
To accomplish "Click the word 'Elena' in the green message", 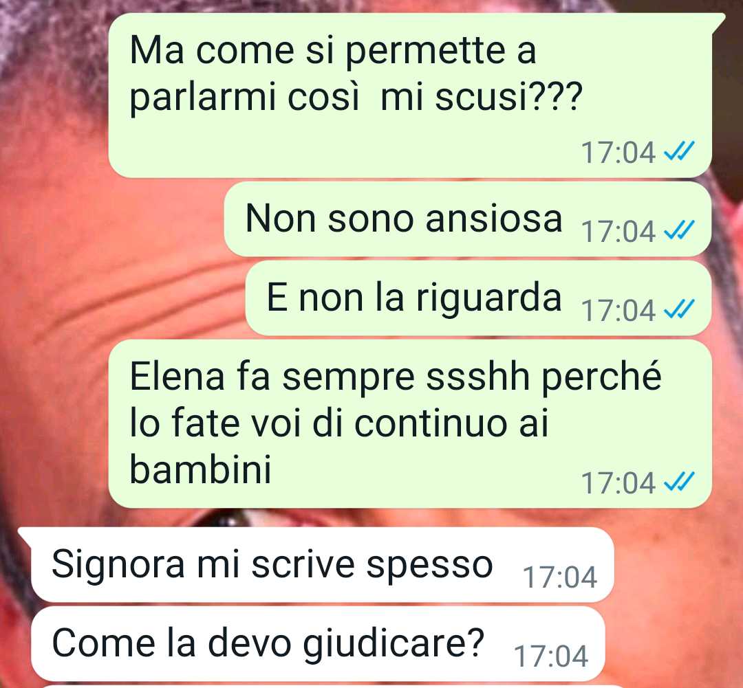I will (x=177, y=377).
